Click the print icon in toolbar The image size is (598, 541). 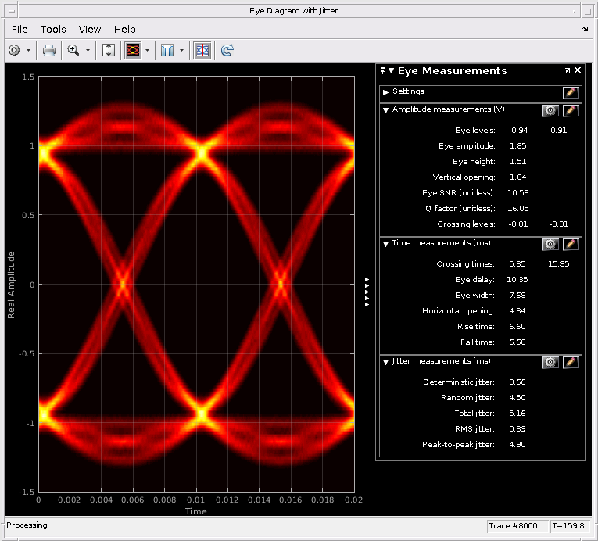point(49,50)
